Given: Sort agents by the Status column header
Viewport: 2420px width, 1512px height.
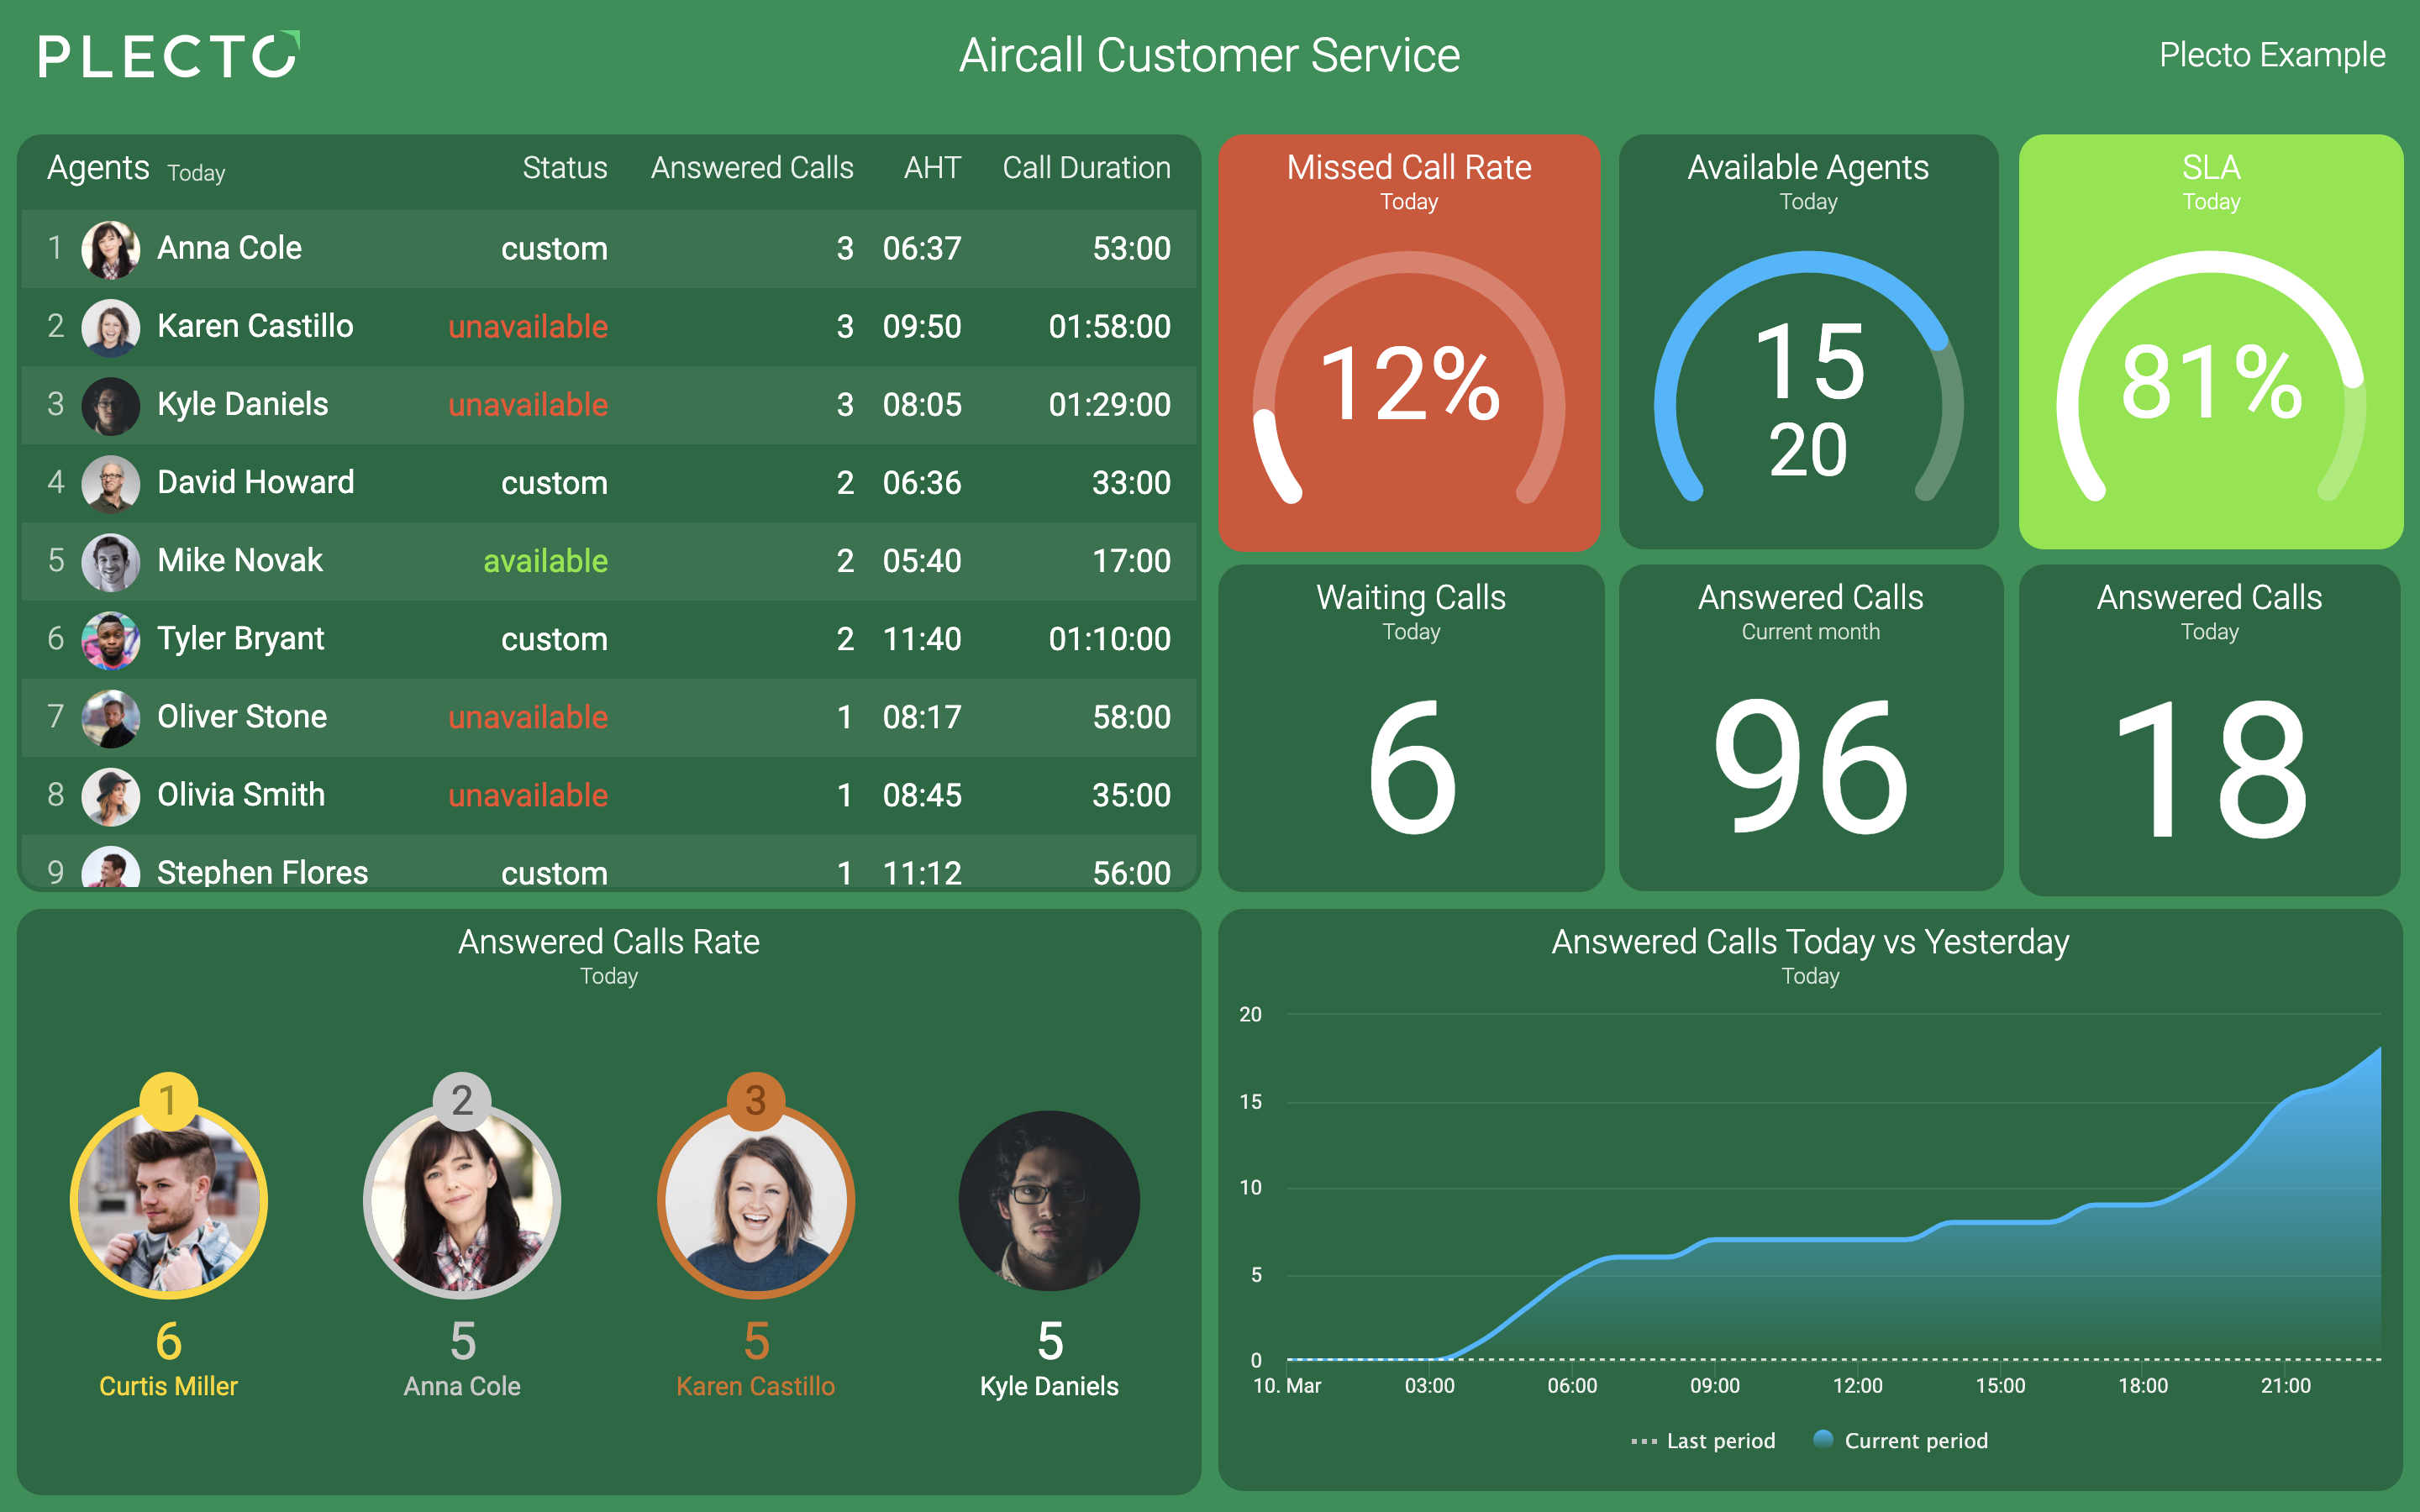Looking at the screenshot, I should [565, 168].
